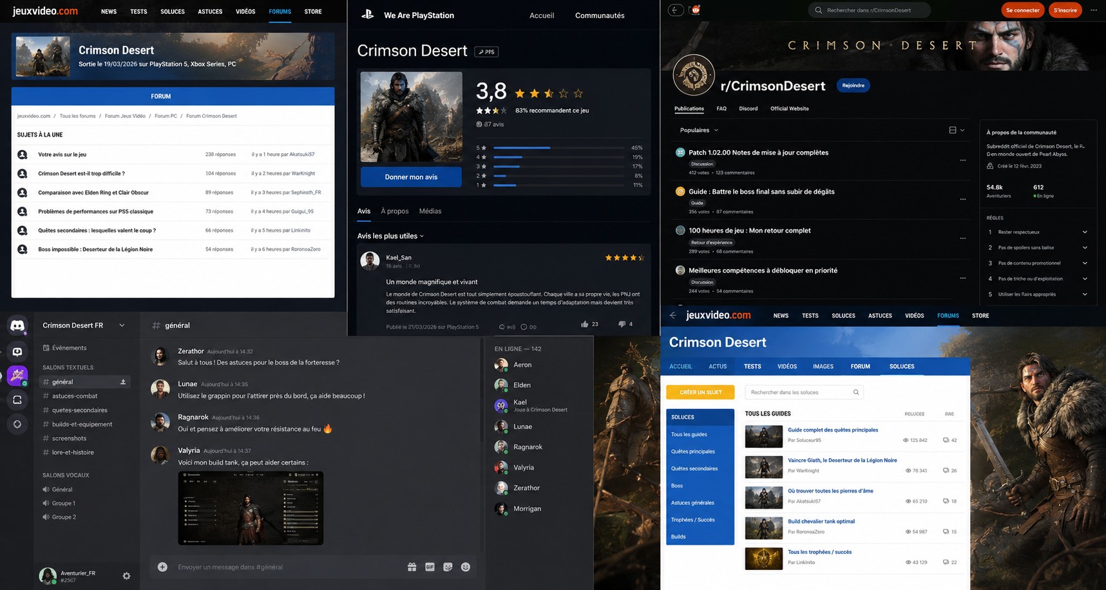The width and height of the screenshot is (1106, 590).
Task: Open the astuces-combat text channel
Action: [x=75, y=396]
